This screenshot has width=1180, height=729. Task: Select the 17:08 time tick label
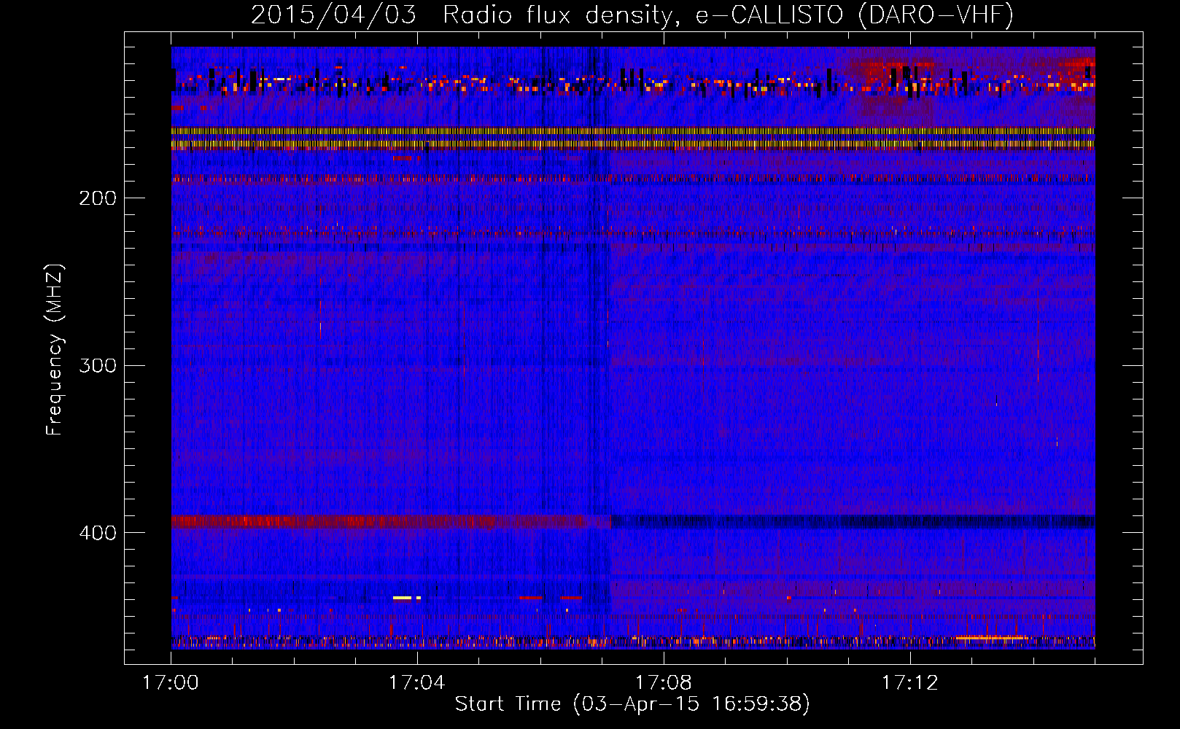click(664, 683)
